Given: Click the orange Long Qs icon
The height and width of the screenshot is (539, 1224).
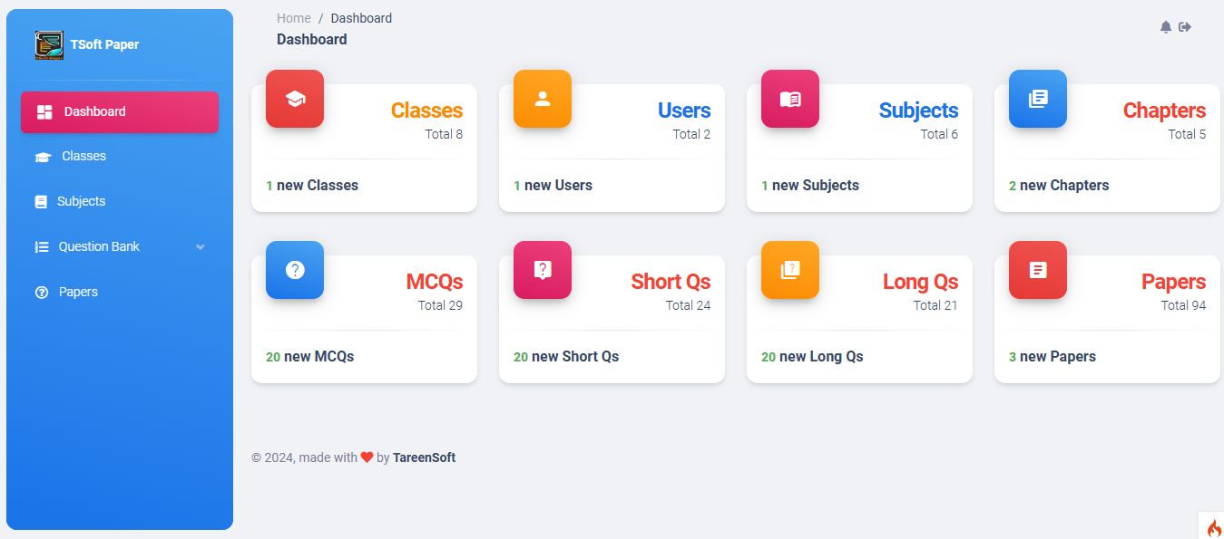Looking at the screenshot, I should [790, 270].
